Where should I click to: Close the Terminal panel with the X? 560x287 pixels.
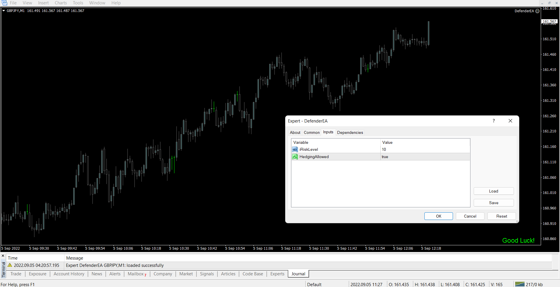point(3,256)
